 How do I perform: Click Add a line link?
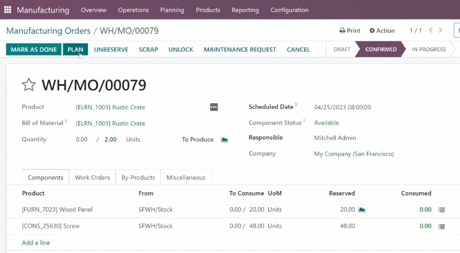[36, 243]
